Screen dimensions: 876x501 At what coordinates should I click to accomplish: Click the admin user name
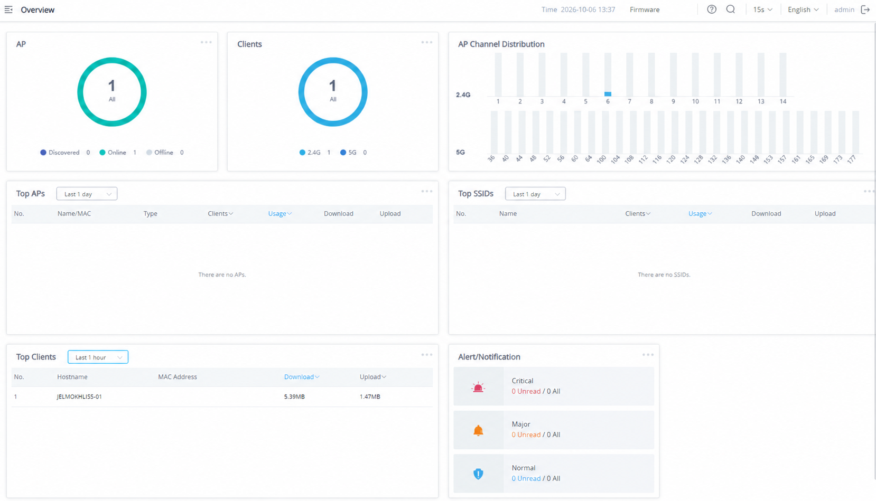point(844,10)
